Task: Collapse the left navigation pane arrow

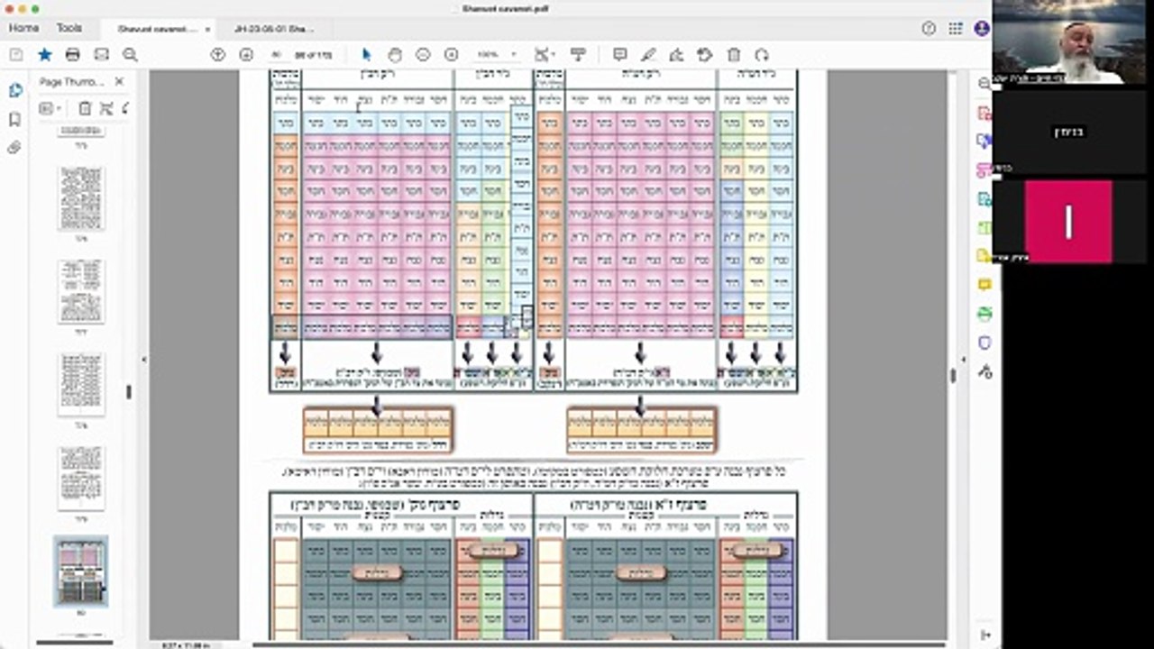Action: (x=143, y=360)
